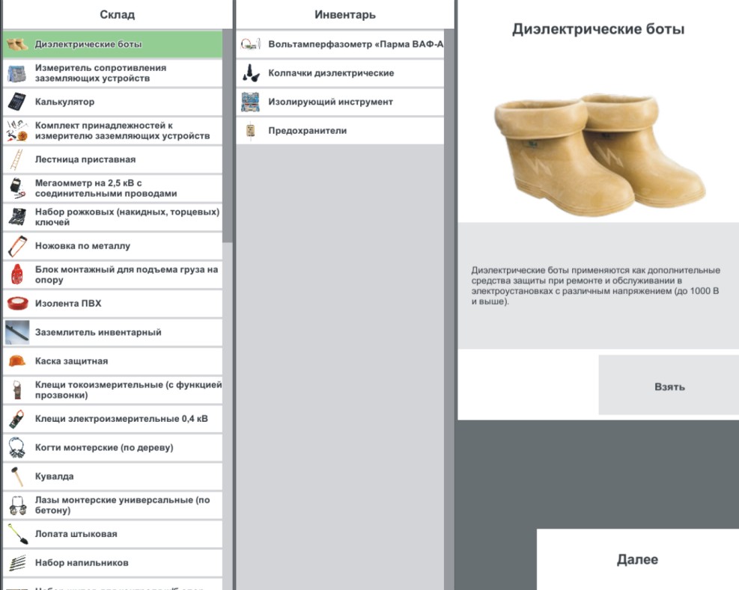
Task: Click the shovel icon for Лопата штыковая
Action: [16, 534]
